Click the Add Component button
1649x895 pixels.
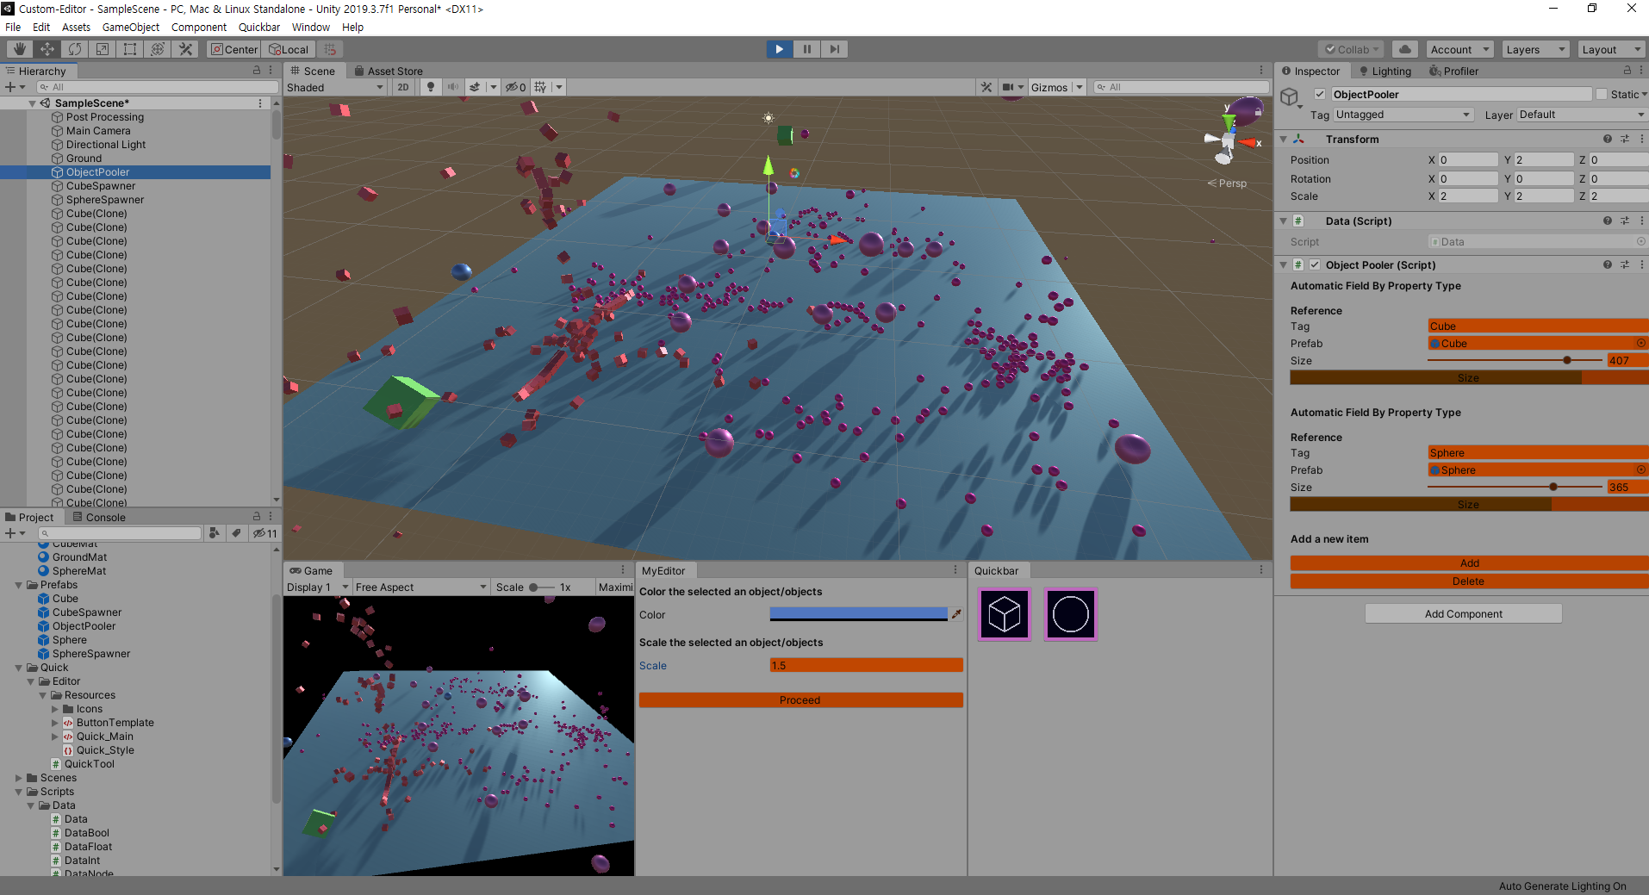pos(1463,613)
